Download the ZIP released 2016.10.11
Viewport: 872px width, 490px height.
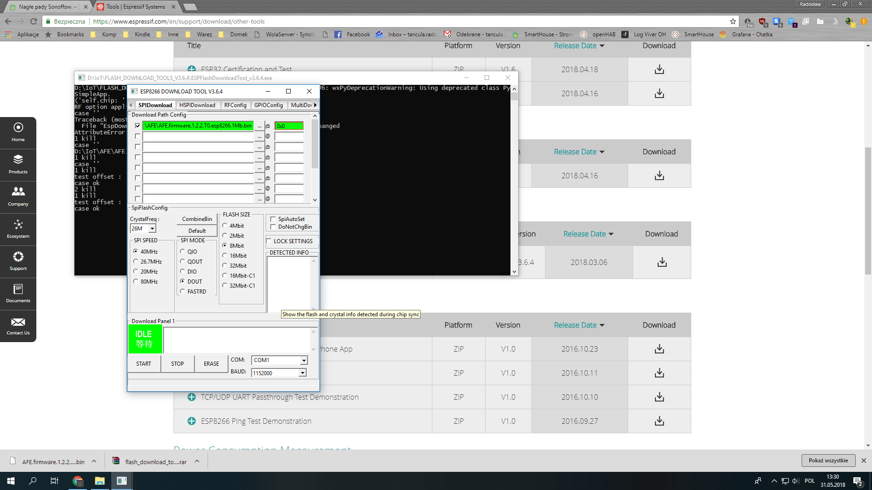click(x=659, y=373)
